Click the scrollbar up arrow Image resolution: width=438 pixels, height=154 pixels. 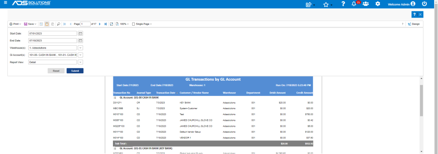pyautogui.click(x=421, y=78)
